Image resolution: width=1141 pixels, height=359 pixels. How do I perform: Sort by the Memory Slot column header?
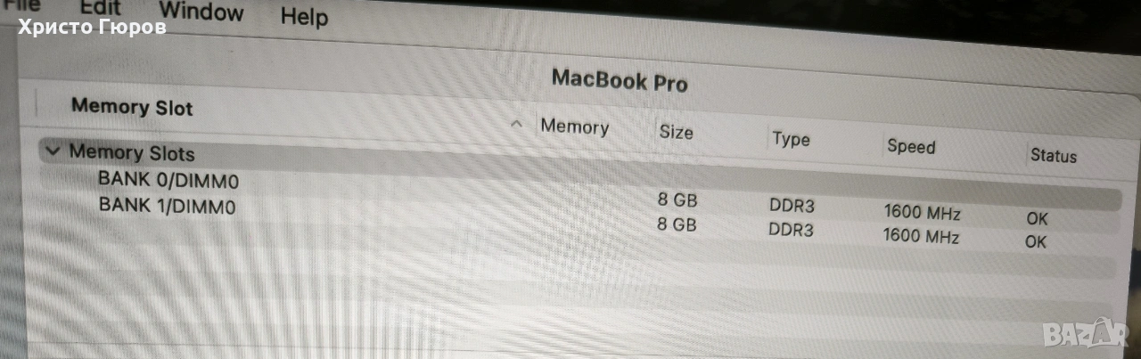(132, 107)
